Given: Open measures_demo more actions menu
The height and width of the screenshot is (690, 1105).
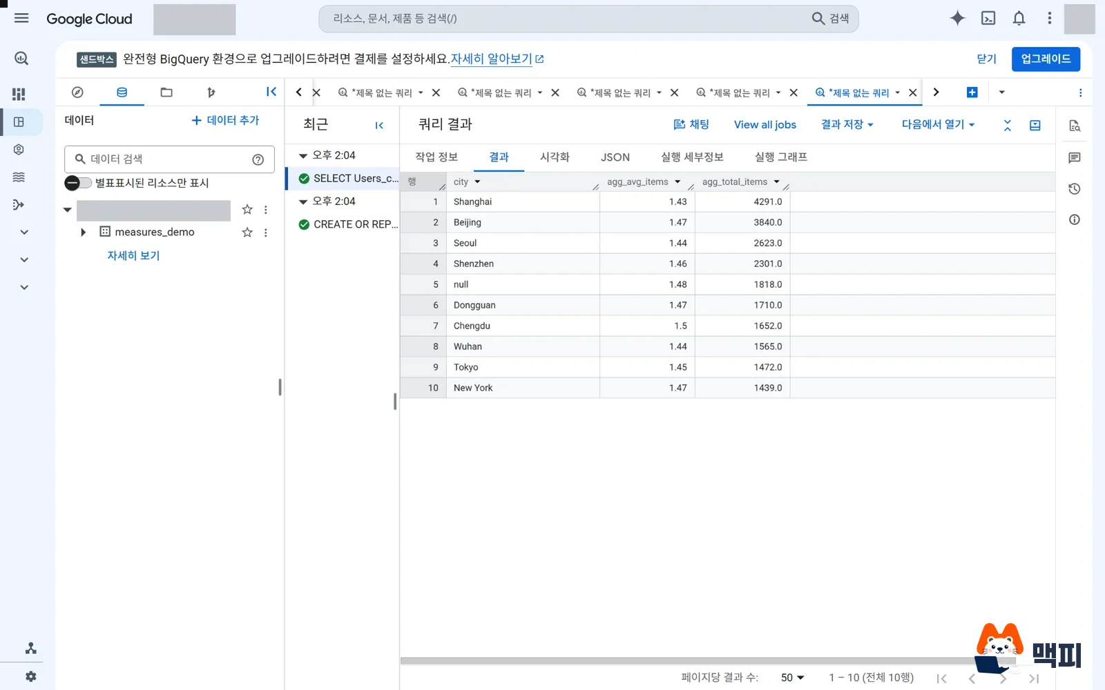Looking at the screenshot, I should click(266, 233).
